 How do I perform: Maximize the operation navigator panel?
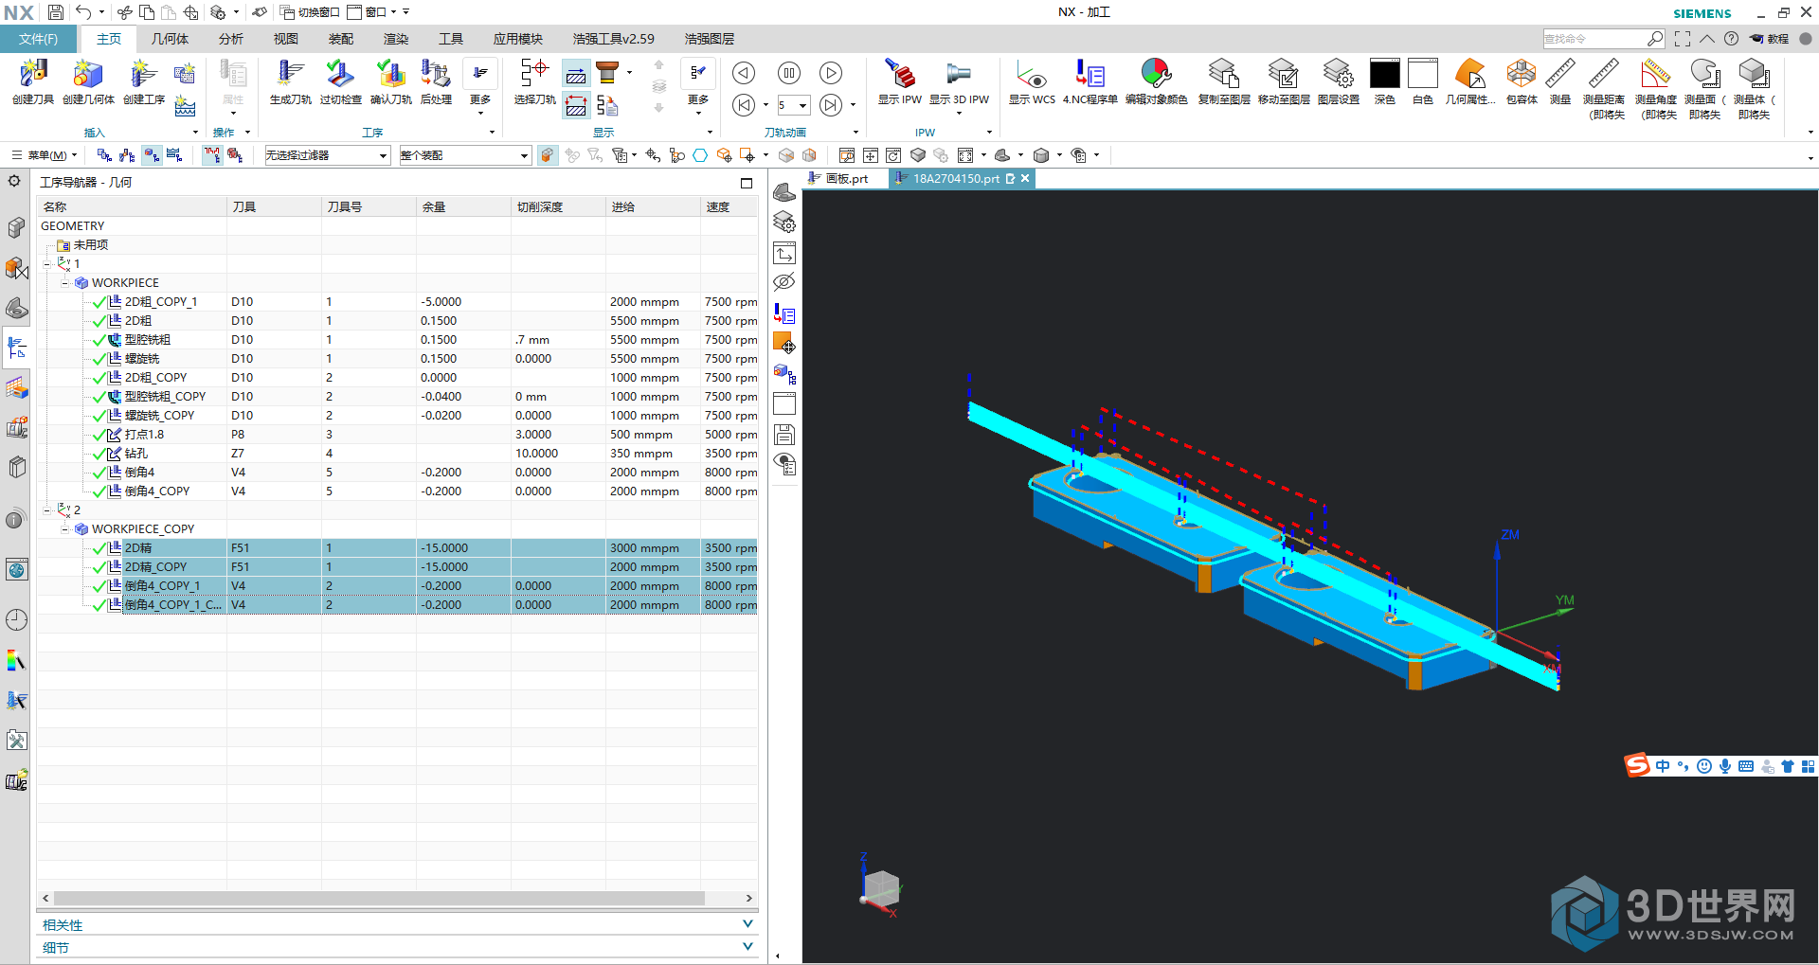747,183
